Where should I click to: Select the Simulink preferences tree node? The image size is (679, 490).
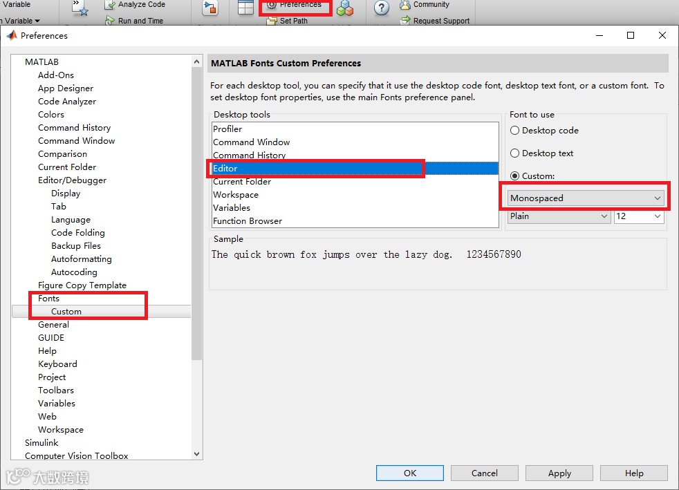(41, 443)
